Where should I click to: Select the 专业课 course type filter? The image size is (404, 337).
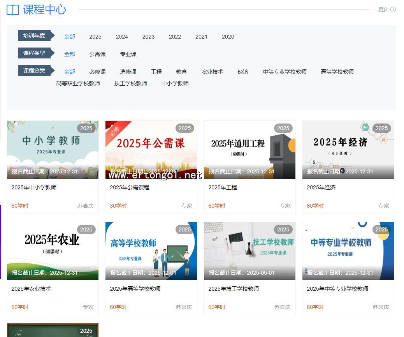(x=128, y=54)
